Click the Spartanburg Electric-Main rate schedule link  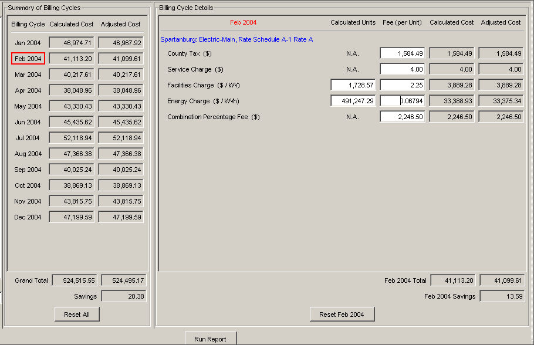(x=236, y=39)
